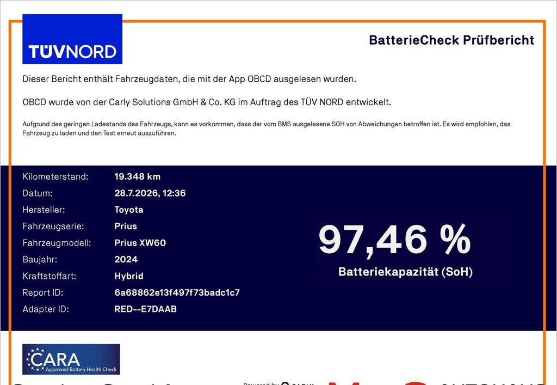Click the CARA Approved Battery Health Check badge
The image size is (557, 385).
pos(71,359)
